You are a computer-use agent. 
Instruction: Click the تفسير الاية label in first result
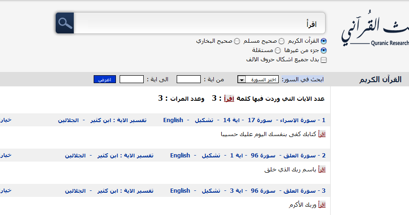[x=132, y=120]
